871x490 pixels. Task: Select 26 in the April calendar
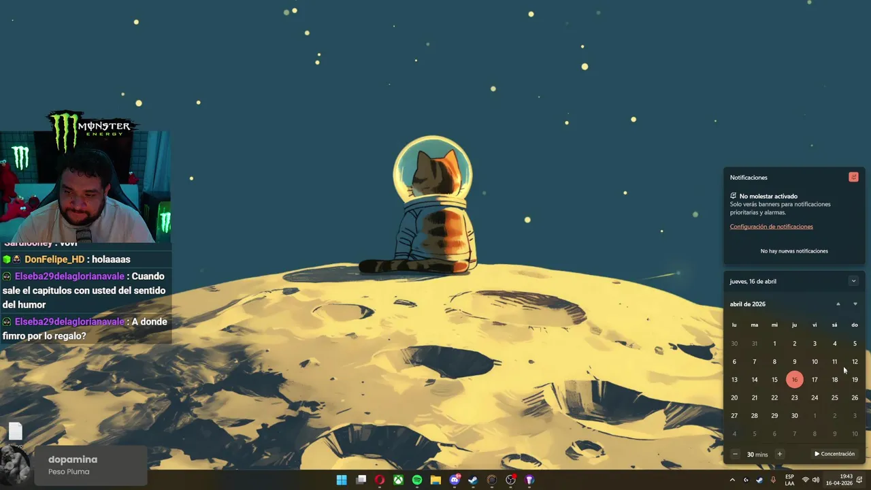tap(855, 397)
